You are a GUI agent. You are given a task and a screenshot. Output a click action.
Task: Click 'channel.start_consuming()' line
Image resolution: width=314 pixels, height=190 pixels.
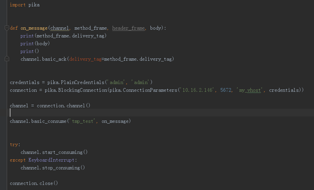pos(54,152)
